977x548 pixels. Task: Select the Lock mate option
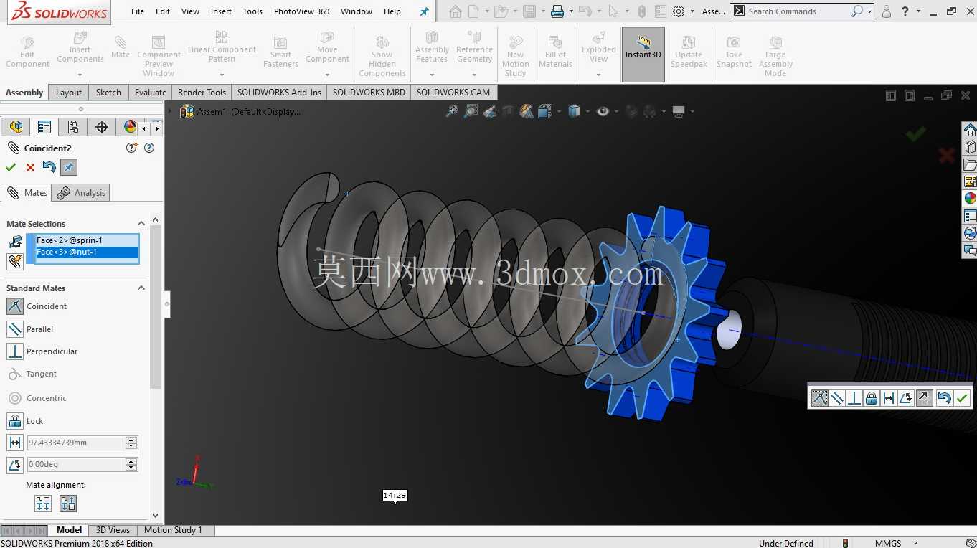tap(15, 421)
